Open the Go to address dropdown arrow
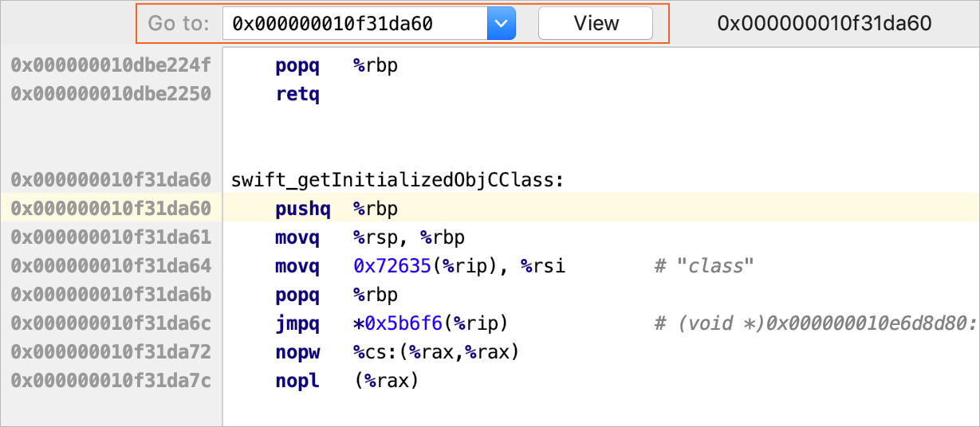 (x=501, y=24)
